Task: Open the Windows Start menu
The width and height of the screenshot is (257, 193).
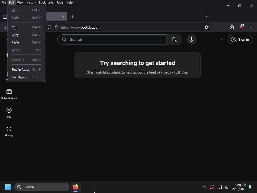Action: 8,187
